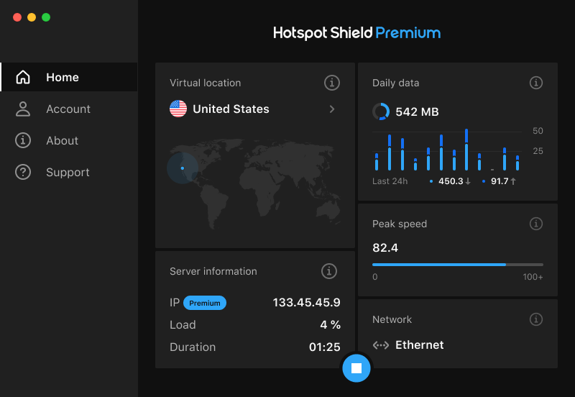575x397 pixels.
Task: Click the world map location dot
Action: (183, 168)
